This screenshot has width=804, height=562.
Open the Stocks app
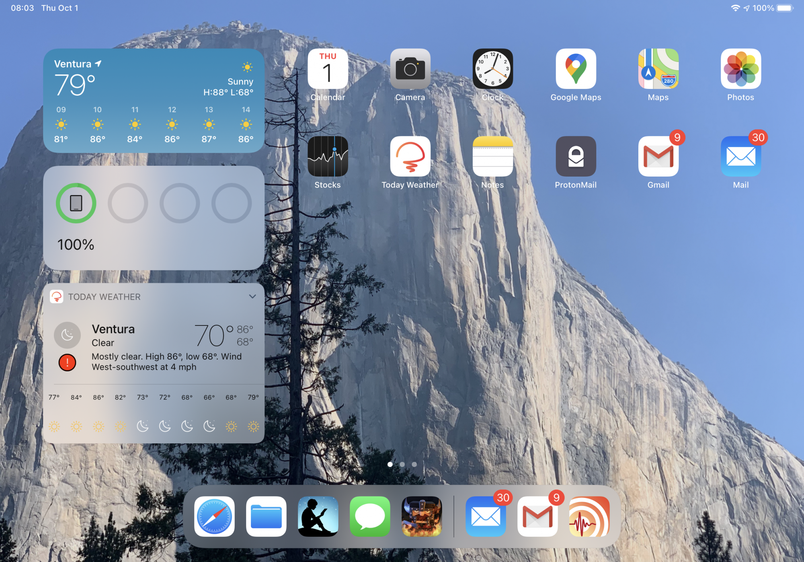click(328, 156)
